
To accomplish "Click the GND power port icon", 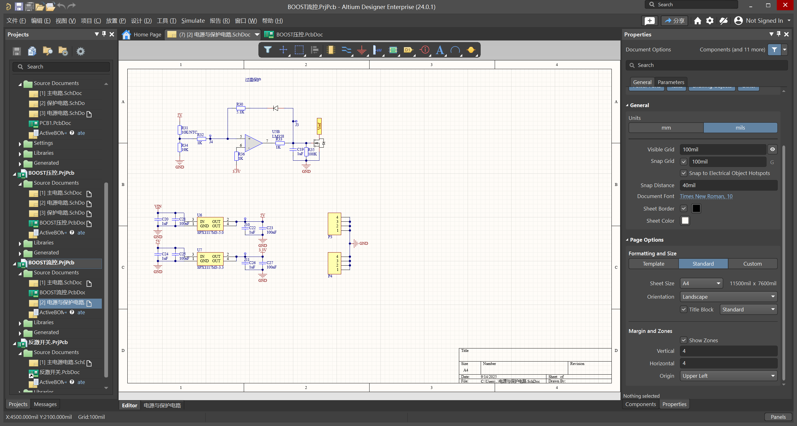I will [362, 50].
